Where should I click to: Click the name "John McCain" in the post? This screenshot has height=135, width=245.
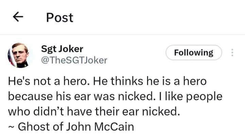(100, 126)
